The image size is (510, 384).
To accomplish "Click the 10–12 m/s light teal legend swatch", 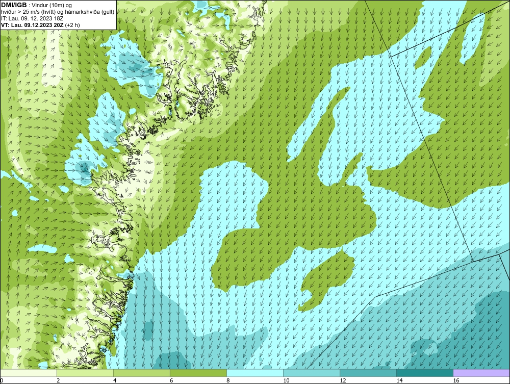I will (312, 373).
